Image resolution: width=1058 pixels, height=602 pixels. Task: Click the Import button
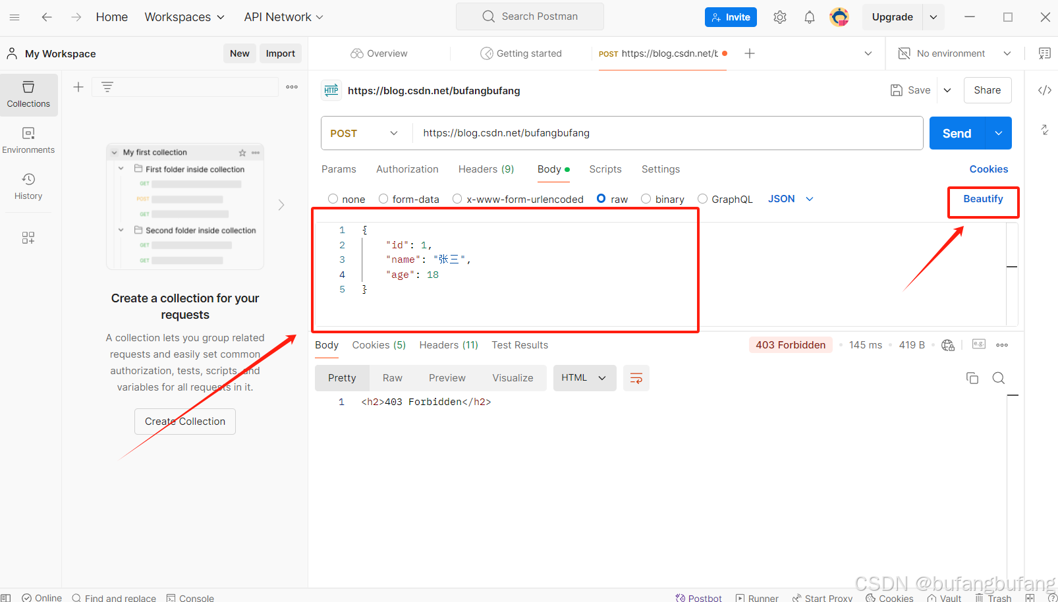point(281,53)
